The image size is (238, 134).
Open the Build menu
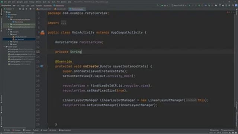coord(45,2)
